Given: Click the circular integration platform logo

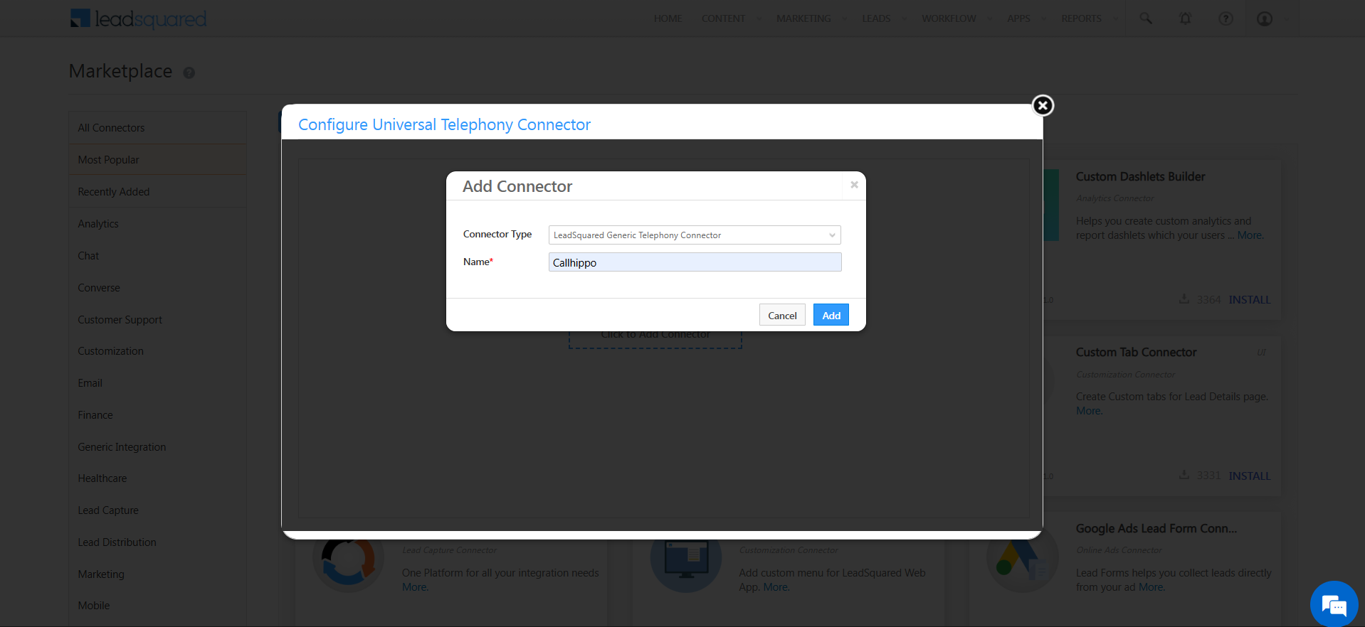Looking at the screenshot, I should [348, 562].
